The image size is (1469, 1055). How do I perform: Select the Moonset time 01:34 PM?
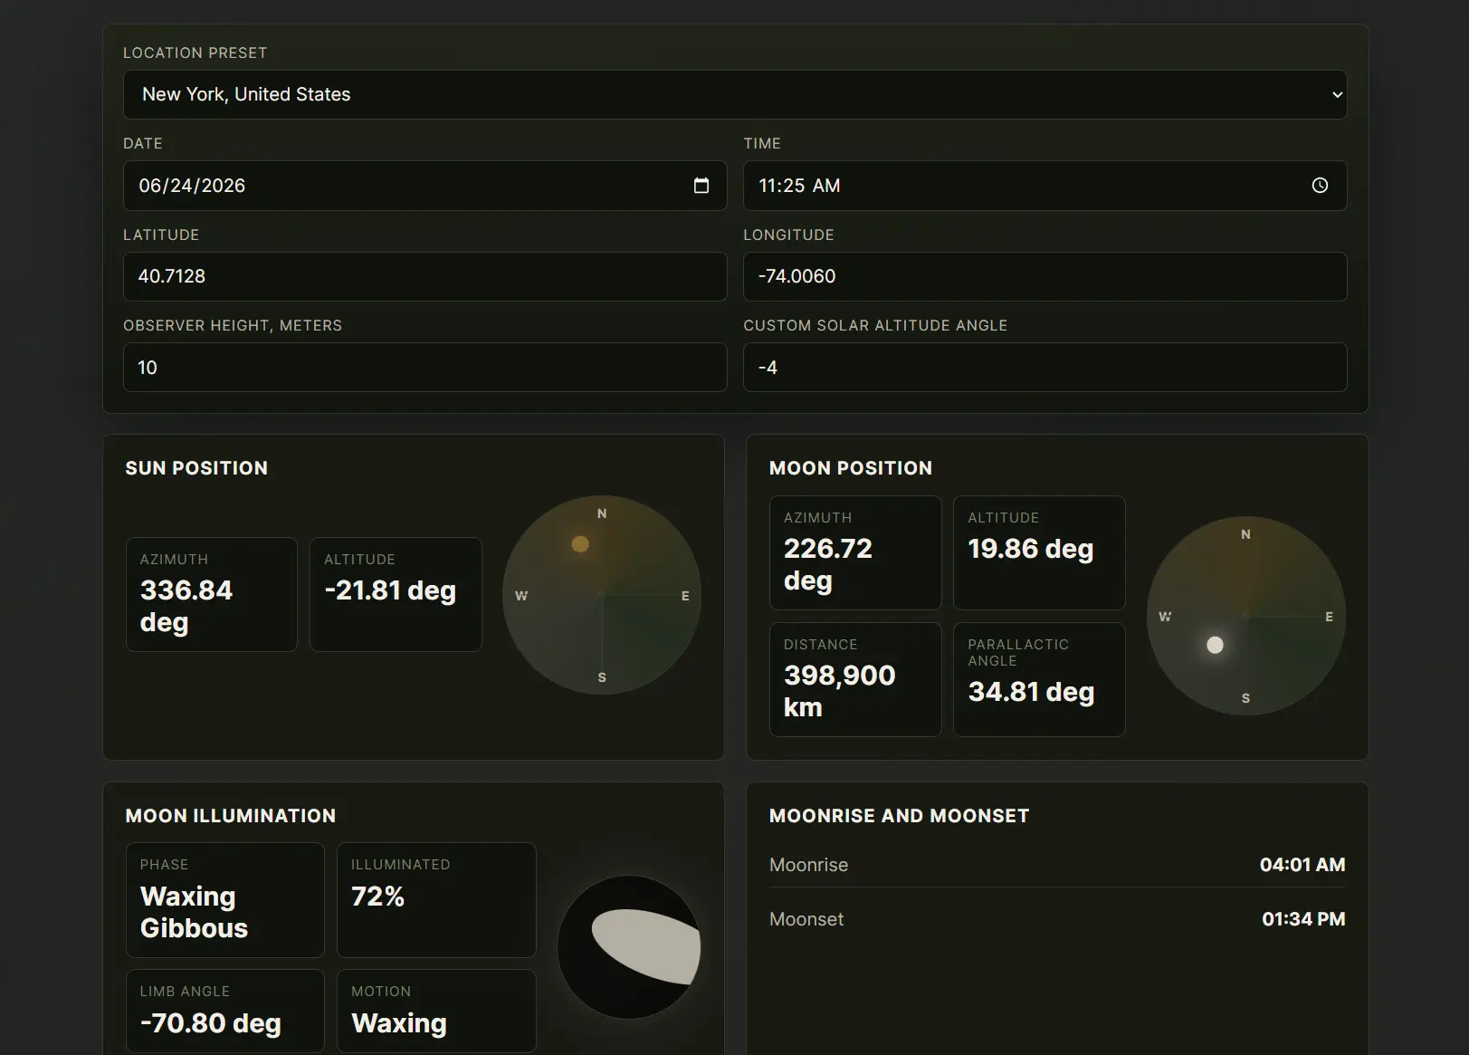[x=1303, y=919]
